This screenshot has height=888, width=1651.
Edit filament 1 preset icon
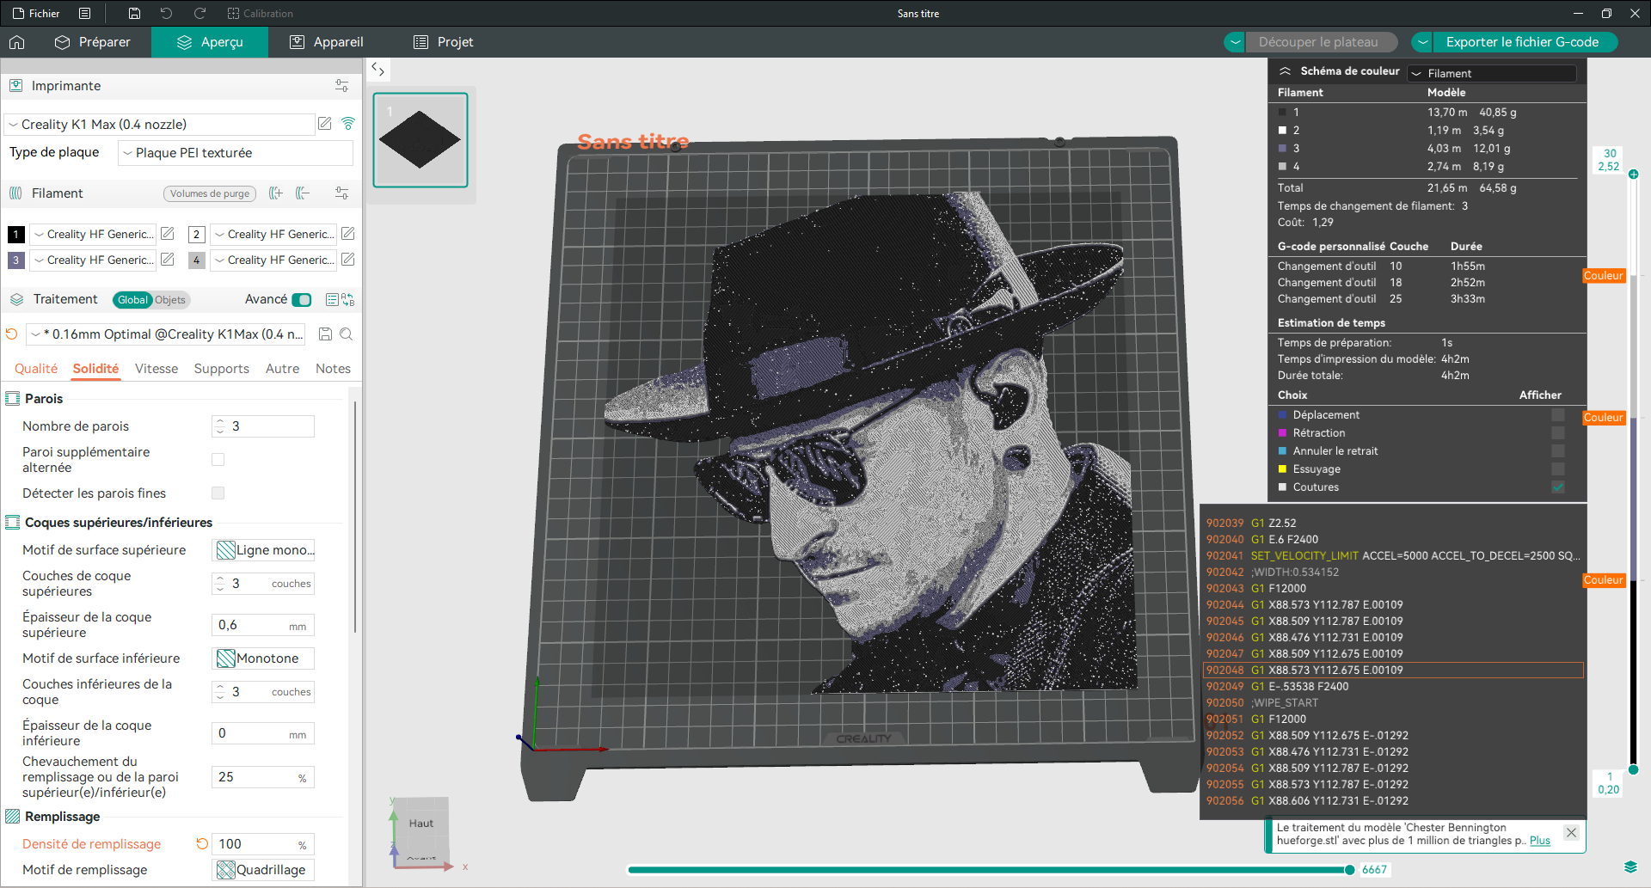[x=168, y=234]
